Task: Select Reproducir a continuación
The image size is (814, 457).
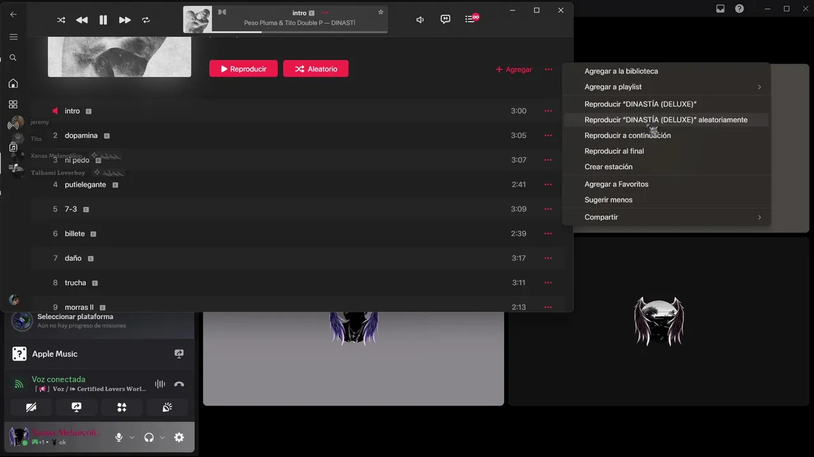Action: [x=666, y=135]
